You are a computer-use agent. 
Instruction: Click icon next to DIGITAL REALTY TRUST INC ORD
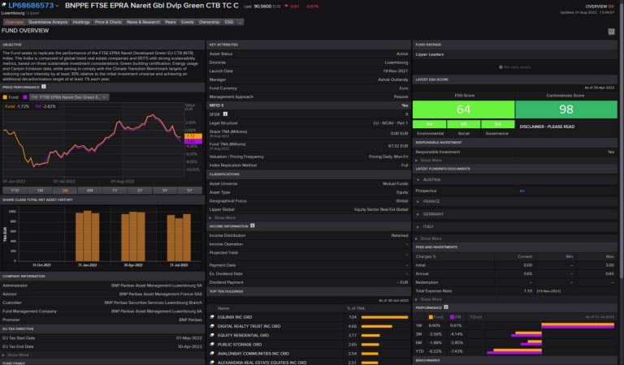tap(212, 326)
